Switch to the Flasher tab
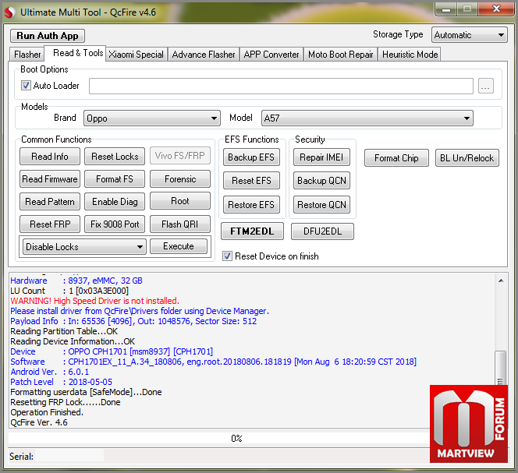This screenshot has height=473, width=518. (27, 55)
